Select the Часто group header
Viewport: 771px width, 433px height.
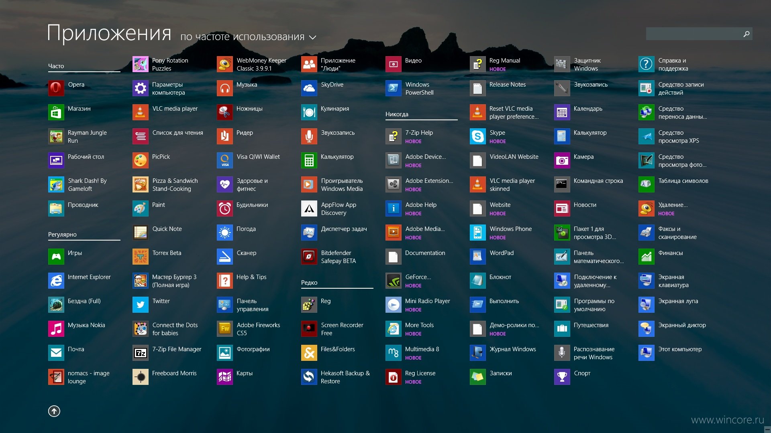tap(56, 66)
